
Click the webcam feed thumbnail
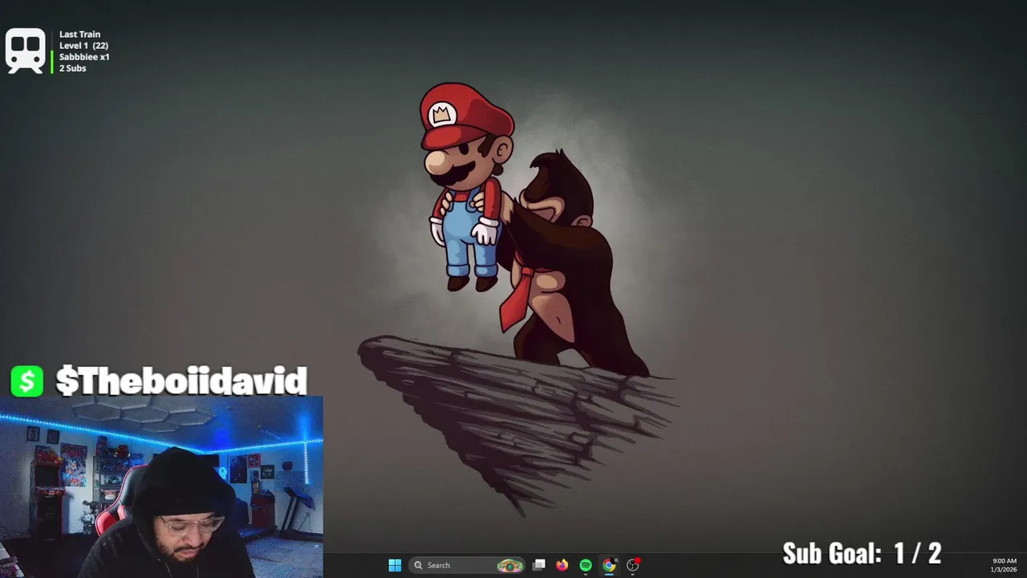tap(161, 486)
